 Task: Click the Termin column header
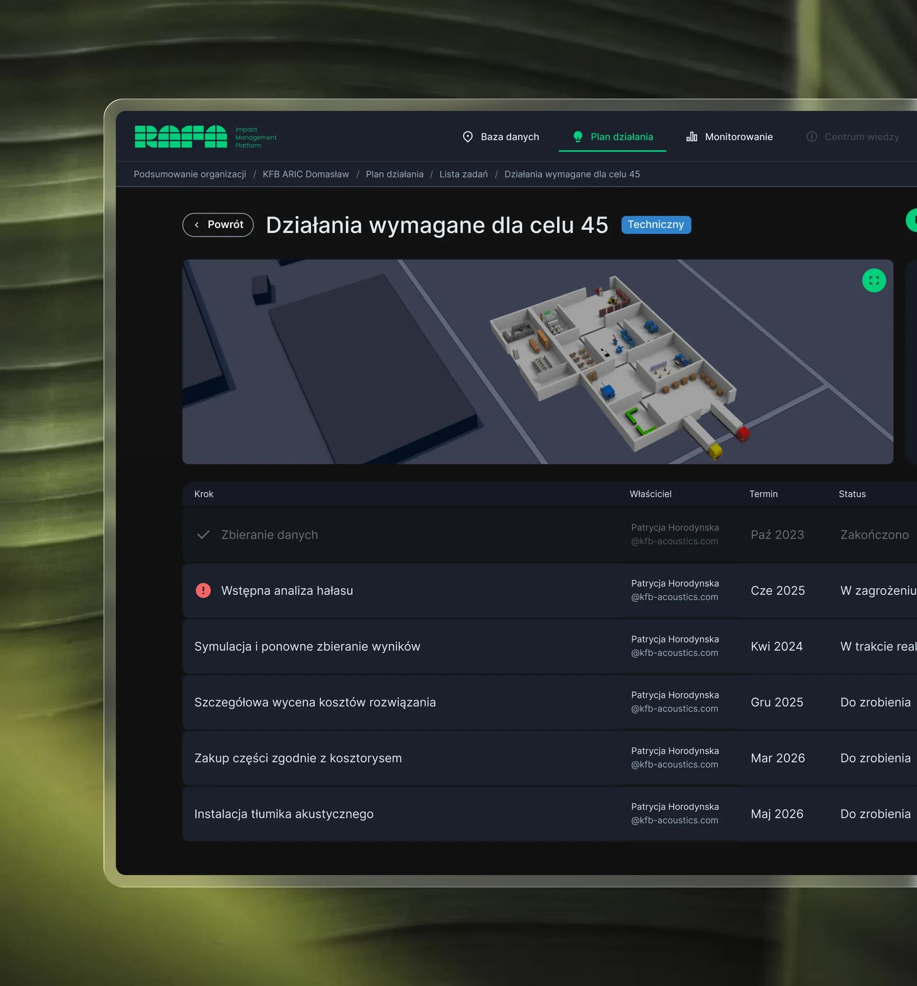[x=763, y=494]
